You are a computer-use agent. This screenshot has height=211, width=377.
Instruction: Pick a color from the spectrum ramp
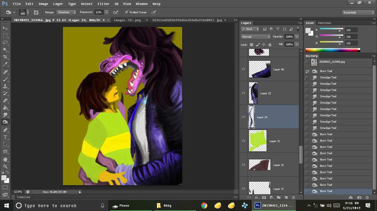point(332,50)
